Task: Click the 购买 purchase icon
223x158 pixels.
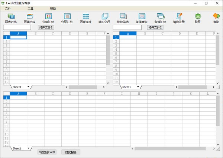Action: click(198, 19)
